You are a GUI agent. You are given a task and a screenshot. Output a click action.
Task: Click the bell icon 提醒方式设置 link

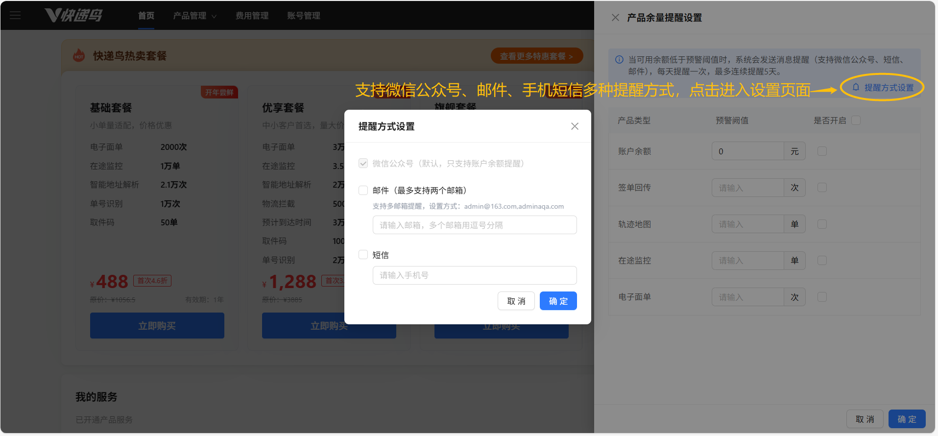pyautogui.click(x=883, y=88)
